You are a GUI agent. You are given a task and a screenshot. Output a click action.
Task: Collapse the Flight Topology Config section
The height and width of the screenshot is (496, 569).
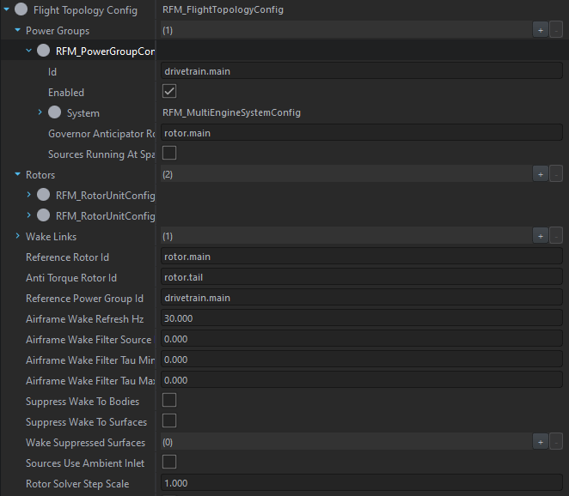point(6,9)
